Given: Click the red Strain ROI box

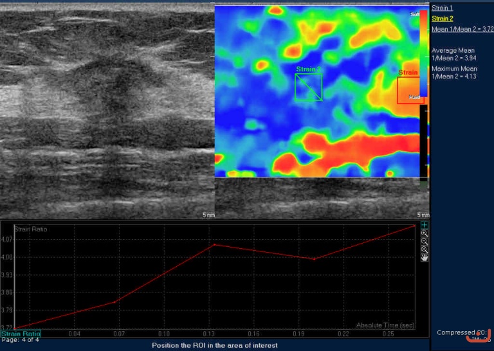Looking at the screenshot, I should coord(410,90).
